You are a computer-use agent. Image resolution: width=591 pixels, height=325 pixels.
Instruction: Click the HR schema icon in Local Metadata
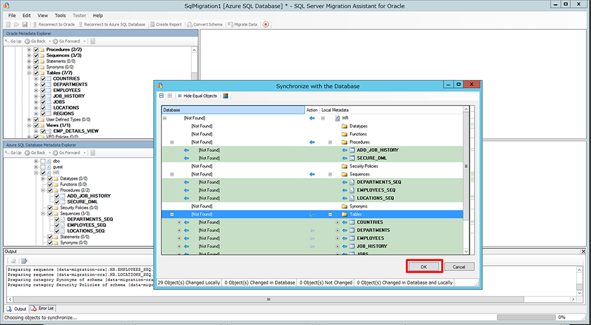(x=337, y=118)
